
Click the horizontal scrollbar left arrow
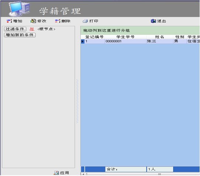coord(83,174)
